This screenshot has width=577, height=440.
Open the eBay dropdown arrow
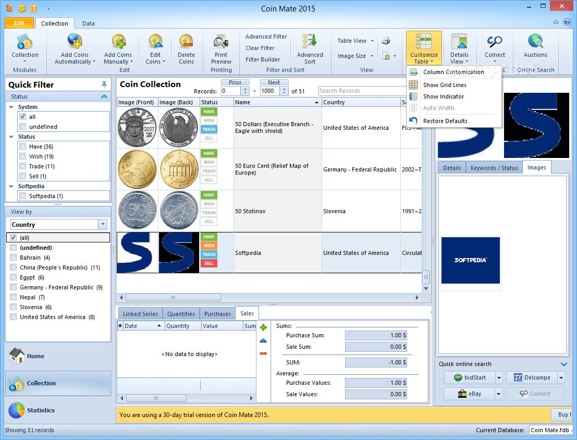pyautogui.click(x=499, y=394)
